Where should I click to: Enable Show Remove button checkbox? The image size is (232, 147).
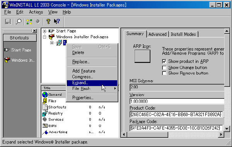coord(164,73)
